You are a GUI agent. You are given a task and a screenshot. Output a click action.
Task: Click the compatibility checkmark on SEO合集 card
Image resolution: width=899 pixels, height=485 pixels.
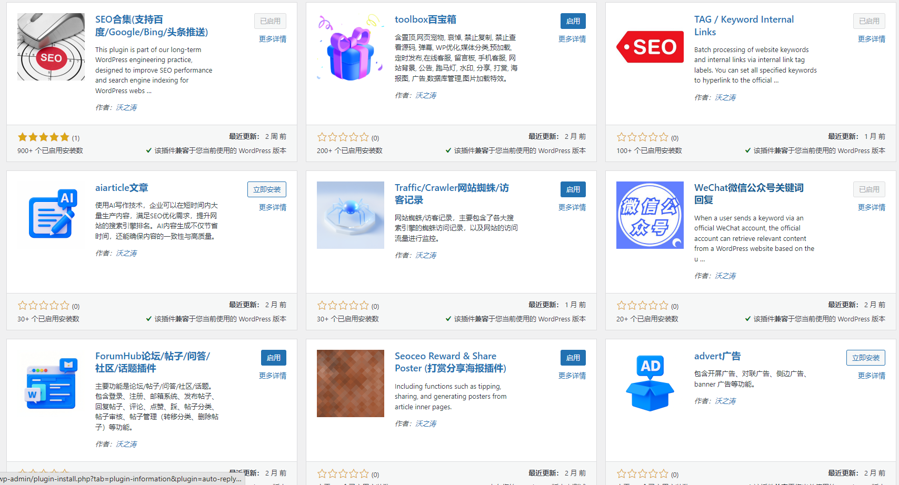pos(149,150)
